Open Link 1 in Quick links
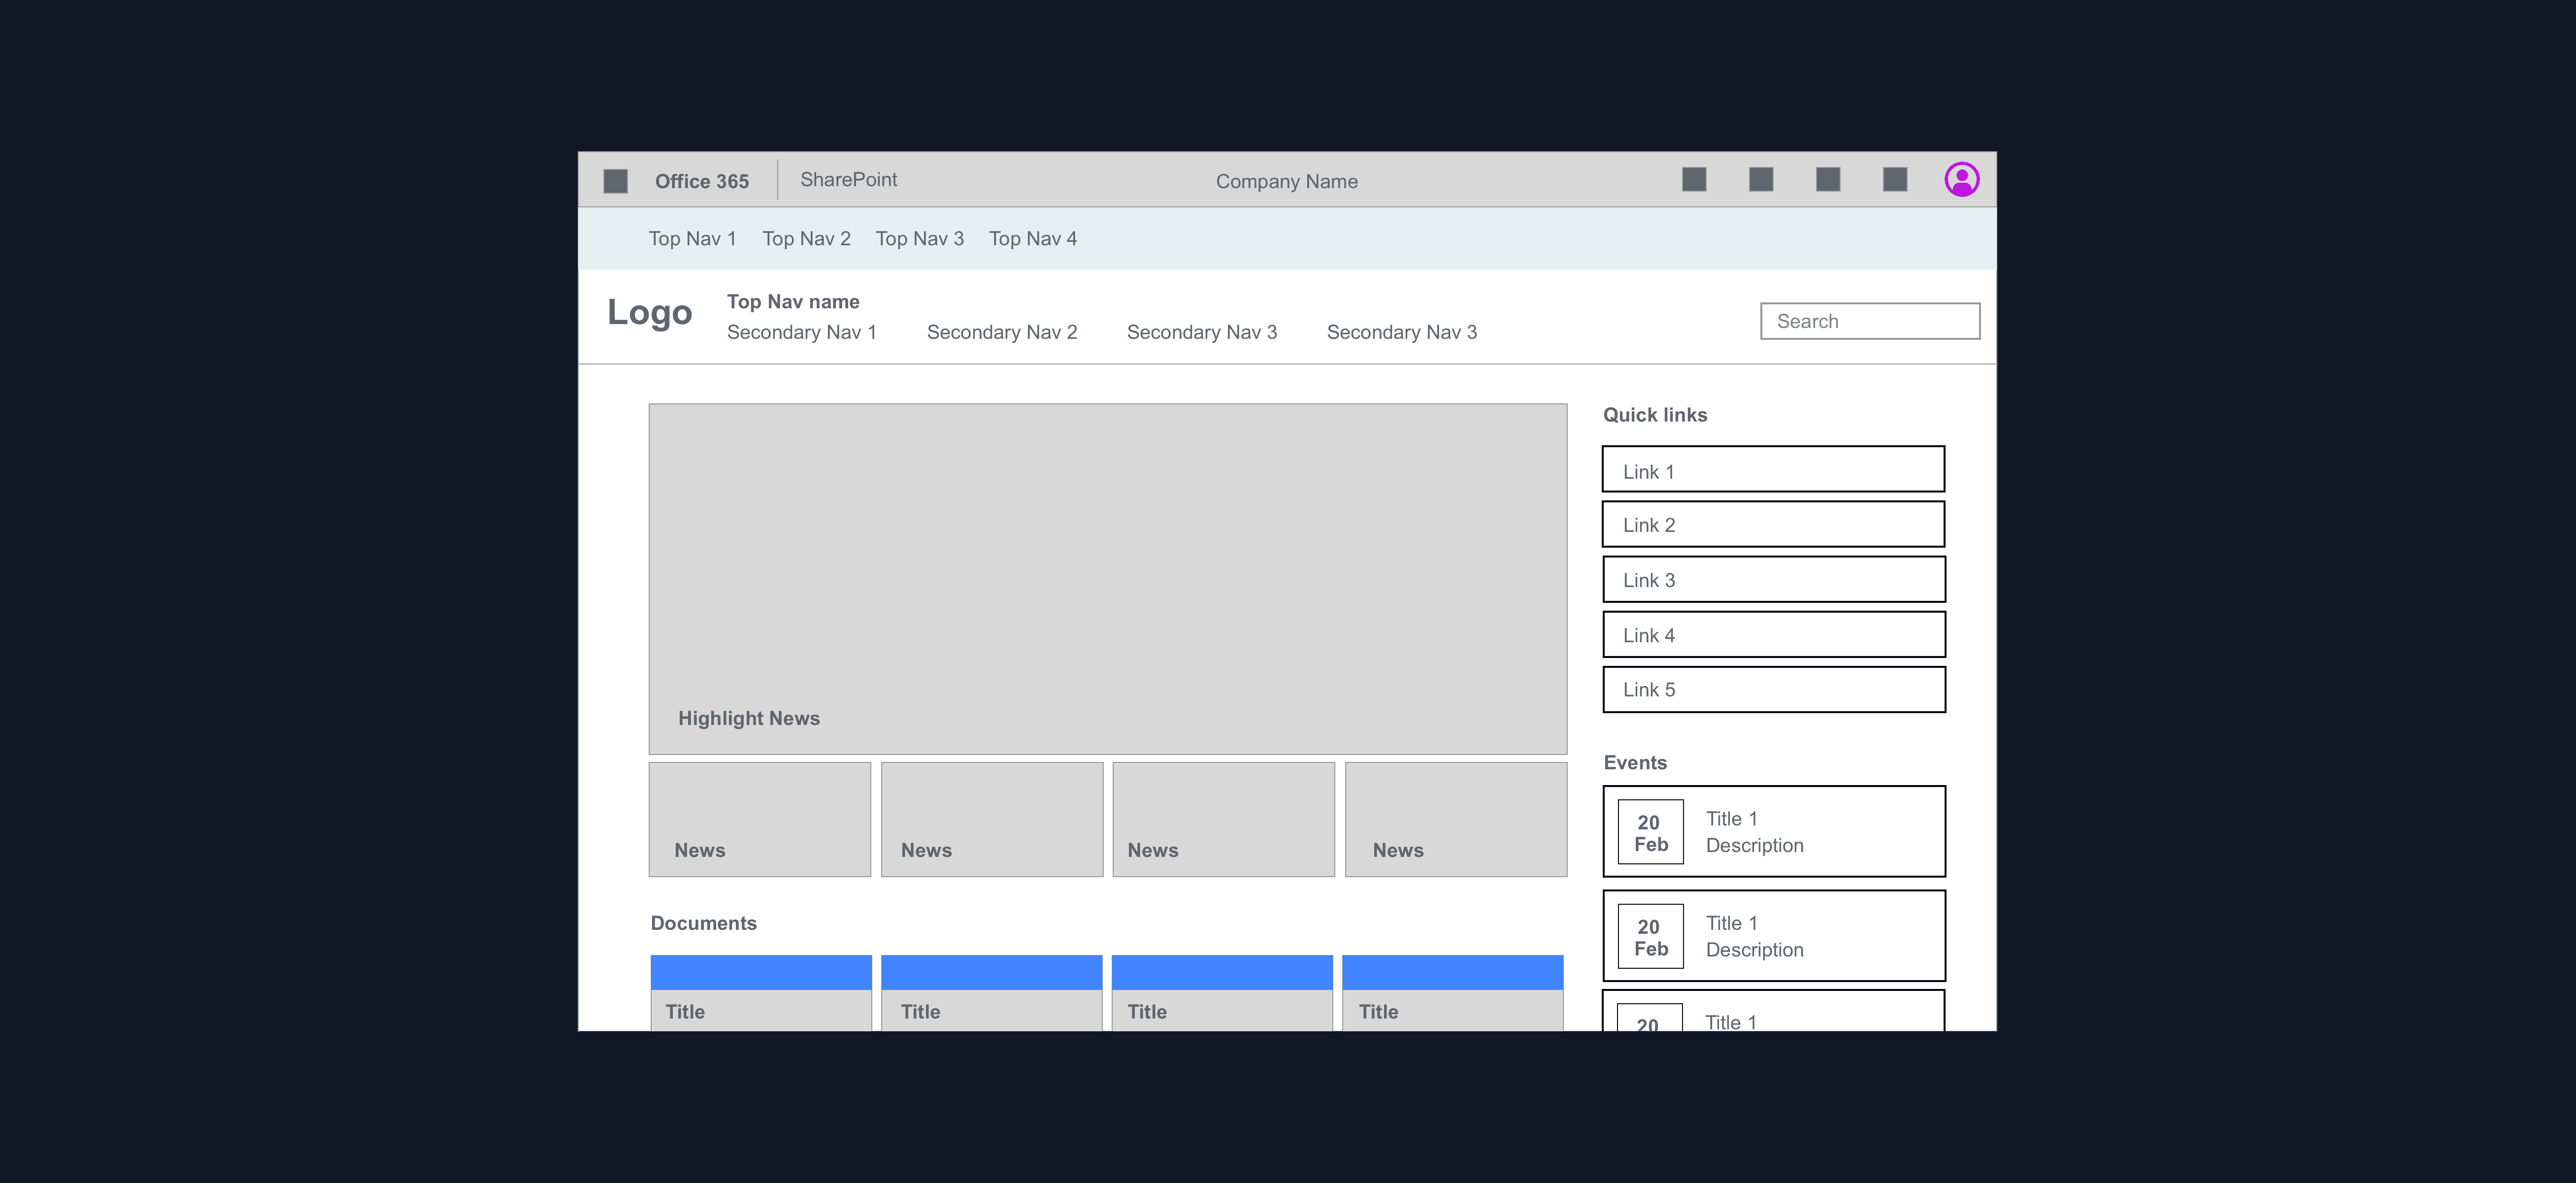This screenshot has height=1183, width=2576. [1772, 469]
